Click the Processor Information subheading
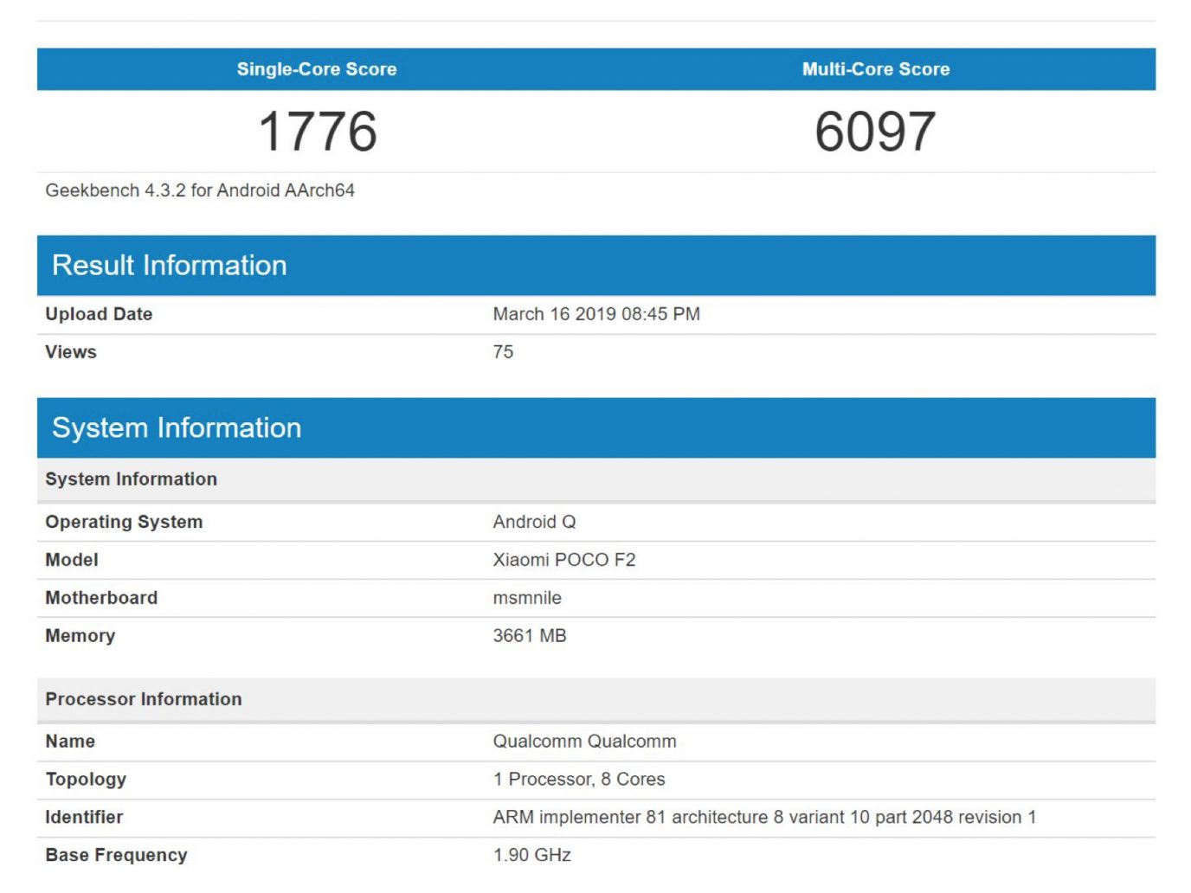 pos(144,699)
